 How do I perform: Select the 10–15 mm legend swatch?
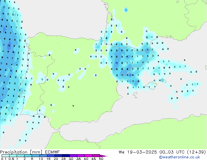pyautogui.click(x=43, y=156)
